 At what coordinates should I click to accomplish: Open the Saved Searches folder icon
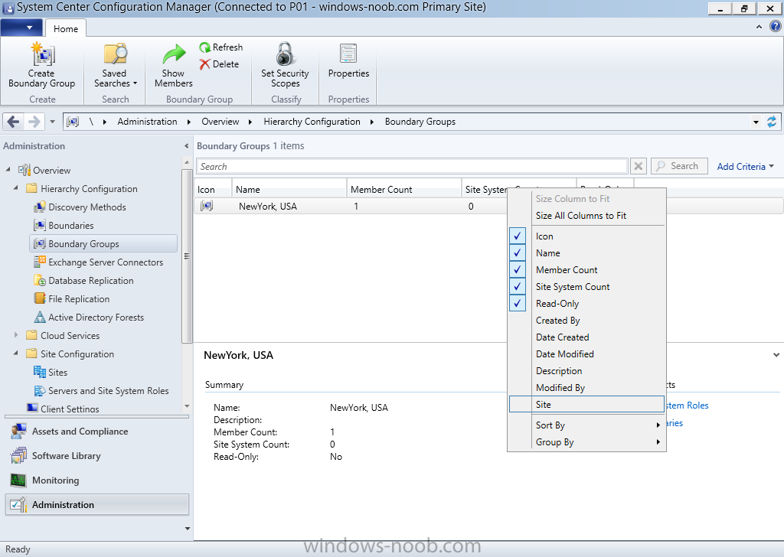pyautogui.click(x=115, y=54)
